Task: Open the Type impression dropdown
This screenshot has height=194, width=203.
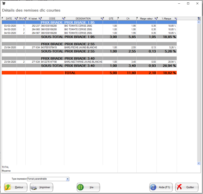Action: pyautogui.click(x=68, y=179)
